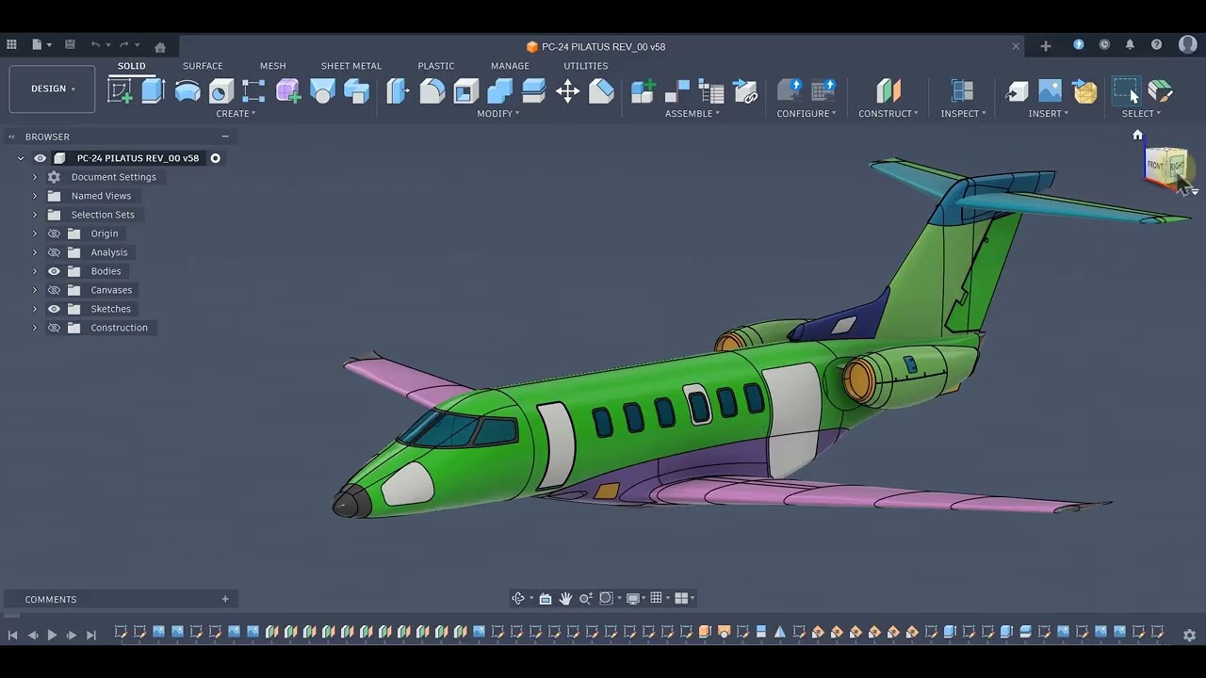Show the Construction folder
The width and height of the screenshot is (1206, 678).
tap(54, 328)
